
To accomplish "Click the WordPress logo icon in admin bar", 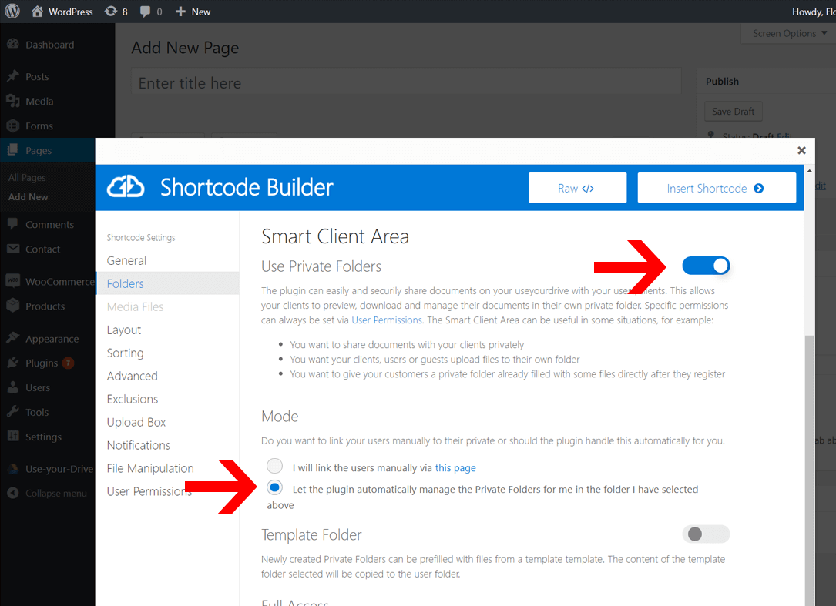I will pos(12,12).
